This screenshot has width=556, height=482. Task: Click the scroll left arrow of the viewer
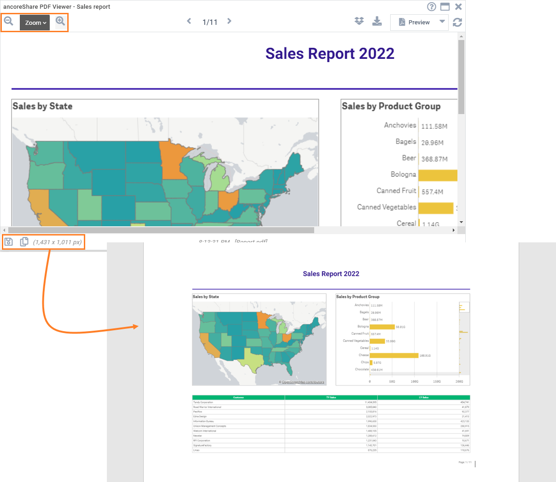pos(4,230)
